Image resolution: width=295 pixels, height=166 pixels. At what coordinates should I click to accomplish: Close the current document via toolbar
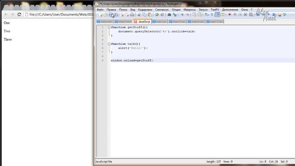coord(122,15)
